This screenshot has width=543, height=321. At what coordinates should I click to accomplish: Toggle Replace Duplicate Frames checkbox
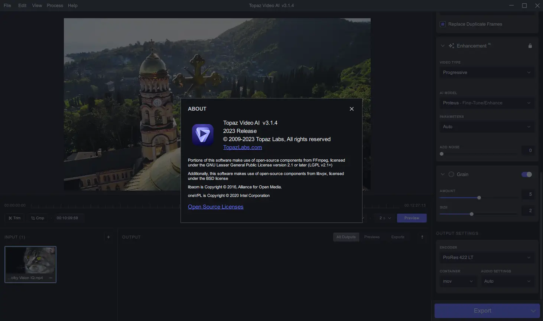(x=443, y=24)
